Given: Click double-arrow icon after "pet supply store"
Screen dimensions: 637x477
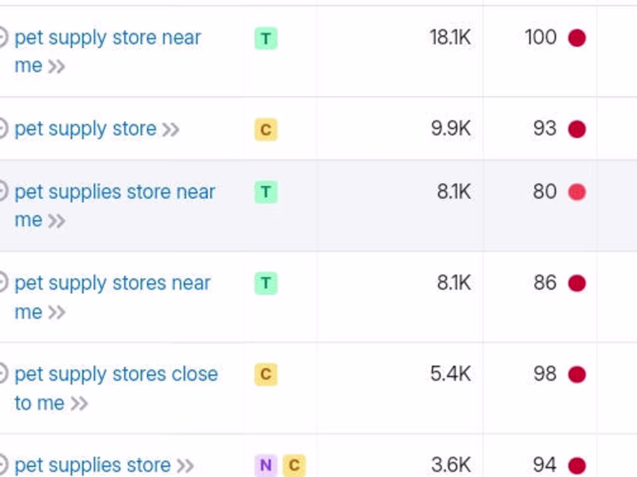Looking at the screenshot, I should (170, 129).
